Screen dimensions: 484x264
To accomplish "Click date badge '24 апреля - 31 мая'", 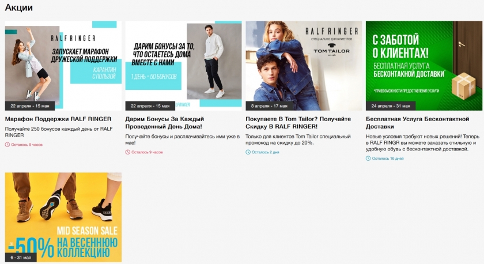I will tap(391, 106).
